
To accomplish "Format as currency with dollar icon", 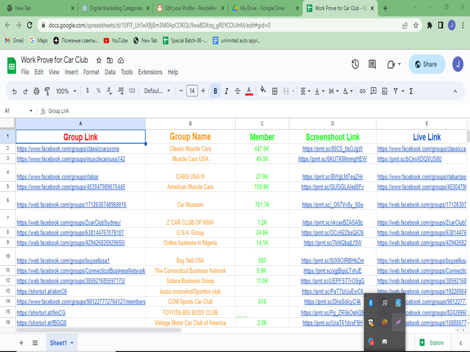I will click(x=87, y=91).
